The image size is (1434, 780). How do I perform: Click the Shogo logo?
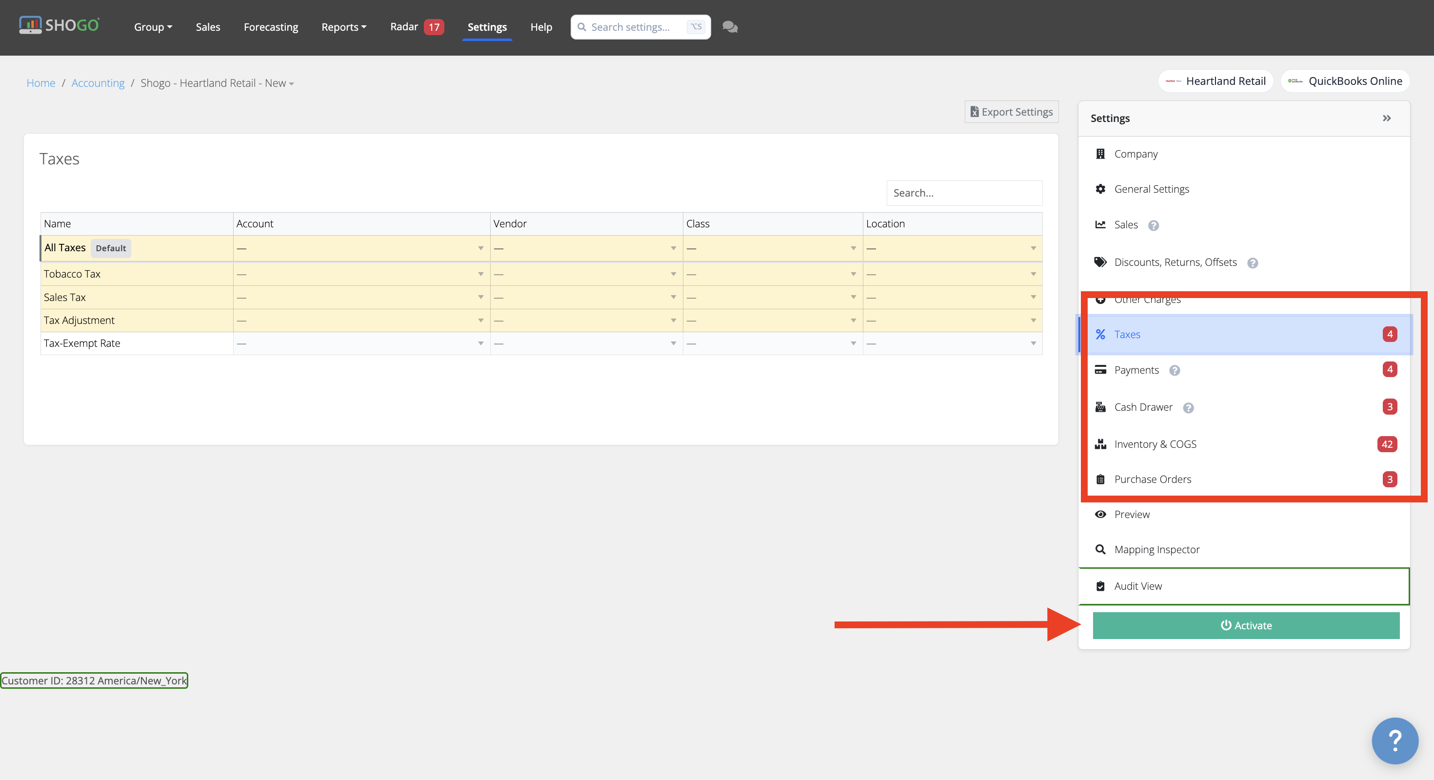click(59, 25)
